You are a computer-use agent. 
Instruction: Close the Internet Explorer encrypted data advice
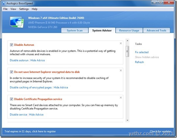(121, 70)
